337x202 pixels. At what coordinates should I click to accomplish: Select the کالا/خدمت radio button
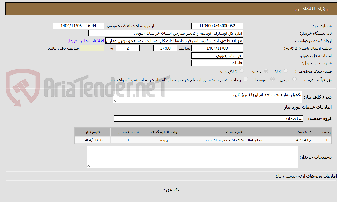coord(242,71)
